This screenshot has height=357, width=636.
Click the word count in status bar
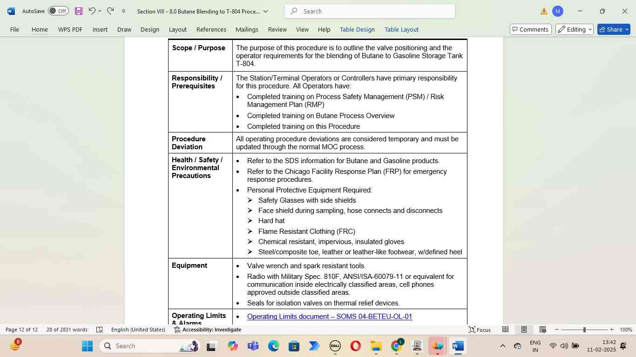point(67,330)
